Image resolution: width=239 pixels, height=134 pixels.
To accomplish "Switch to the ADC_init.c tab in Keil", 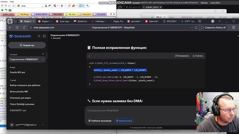I will click(x=56, y=14).
